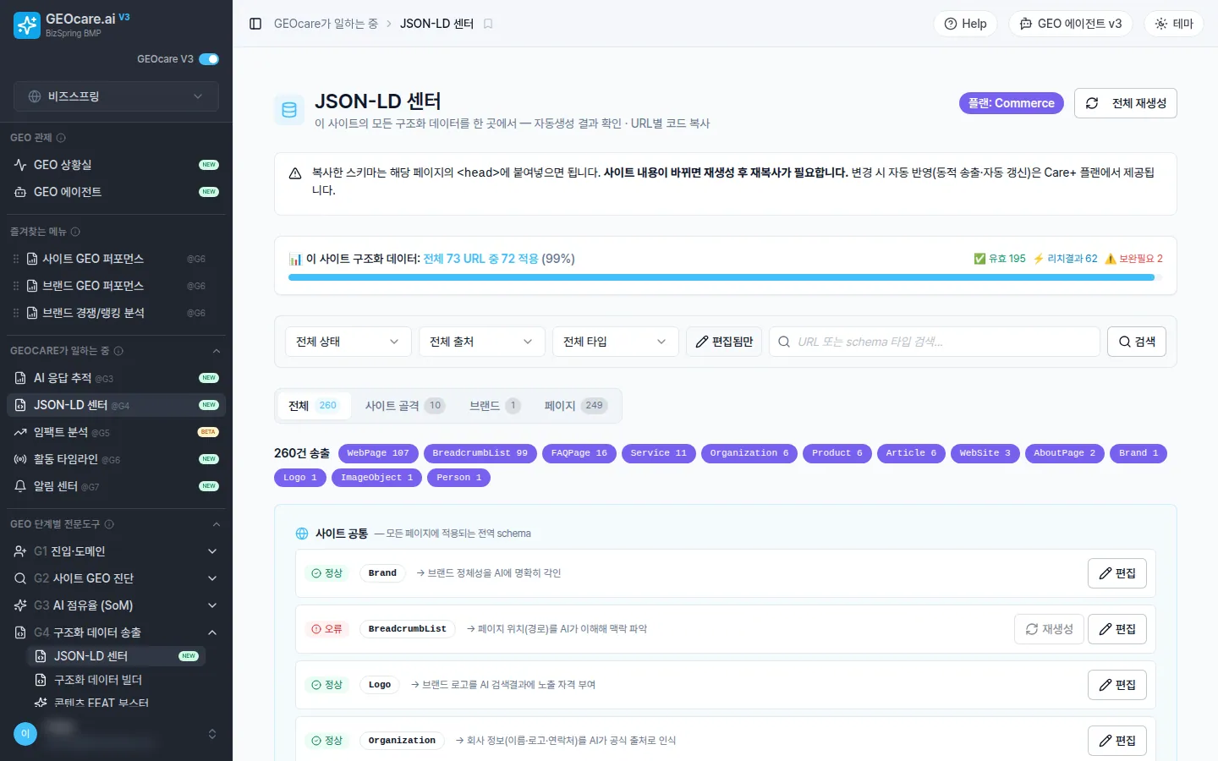Open 임팩트 분석 menu item
Image resolution: width=1218 pixels, height=761 pixels.
tap(116, 432)
